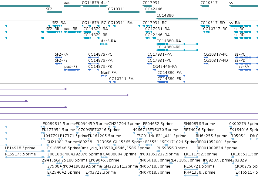Image resolution: width=258 pixels, height=177 pixels.
Task: Select the RH69856.5prime EST feature
Action: [191, 127]
